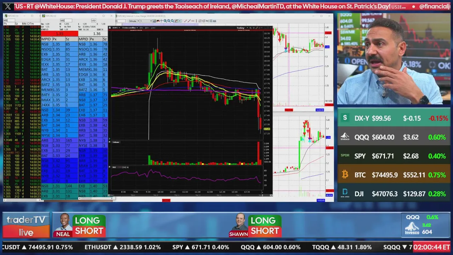Click Neal's SHORT button
Viewport: 453px width, 255px height.
coord(89,231)
